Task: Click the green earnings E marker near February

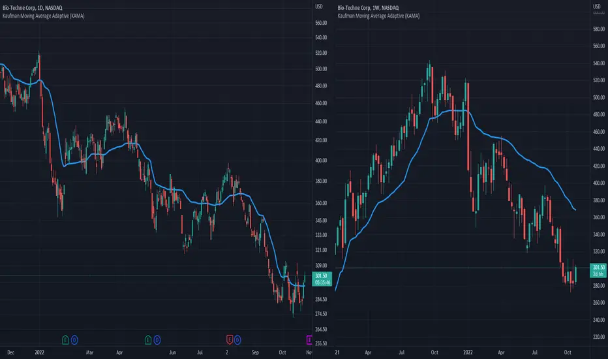Action: click(65, 340)
